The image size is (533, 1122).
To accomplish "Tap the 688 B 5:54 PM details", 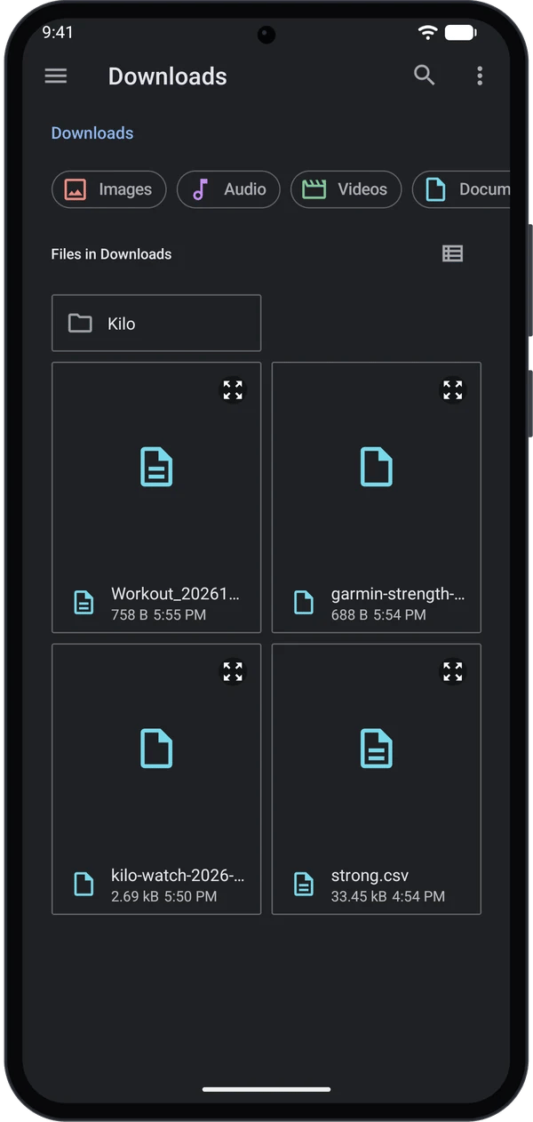I will click(378, 615).
